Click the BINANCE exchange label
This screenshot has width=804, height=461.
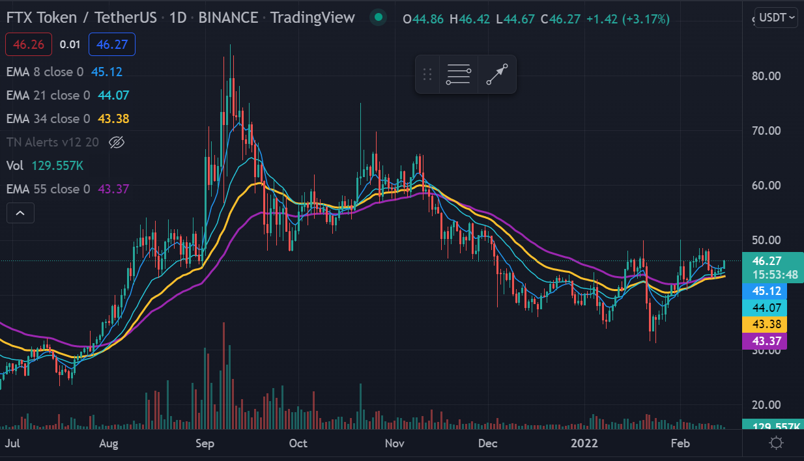[228, 18]
